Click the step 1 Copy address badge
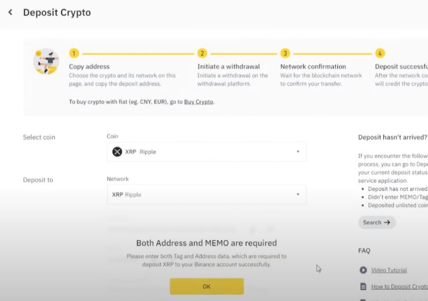This screenshot has width=428, height=301. 74,53
